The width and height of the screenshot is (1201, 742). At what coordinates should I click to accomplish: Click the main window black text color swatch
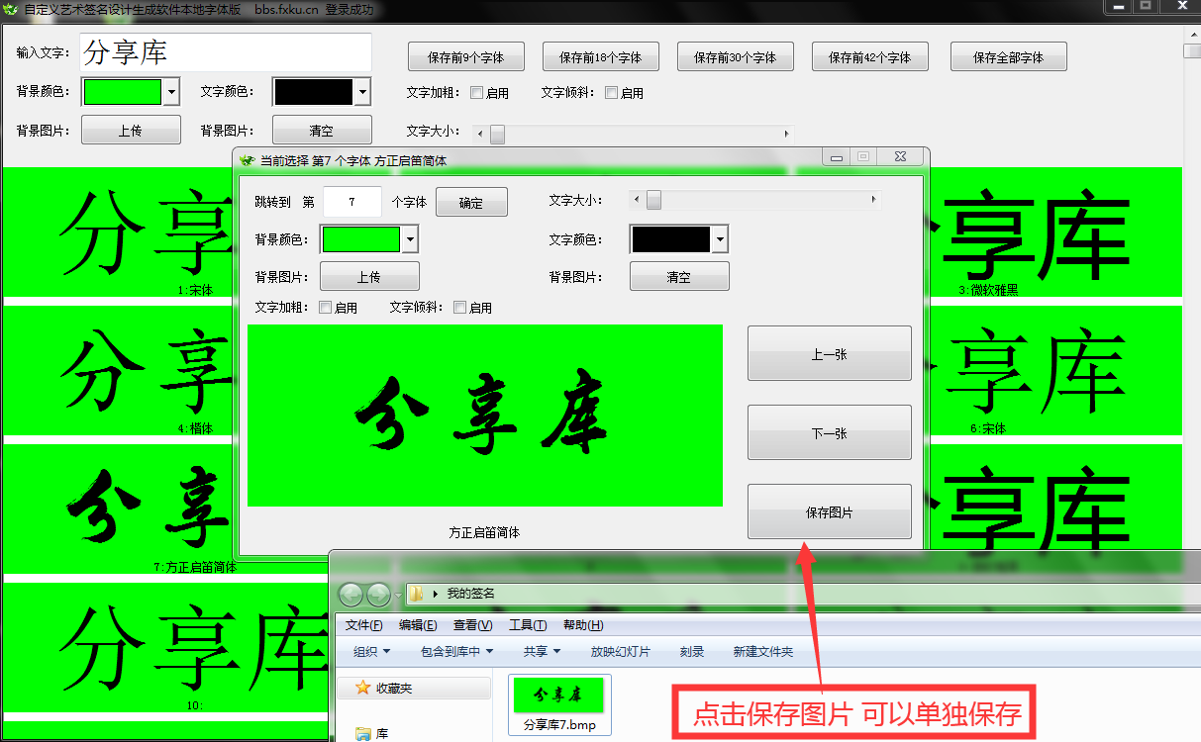314,92
